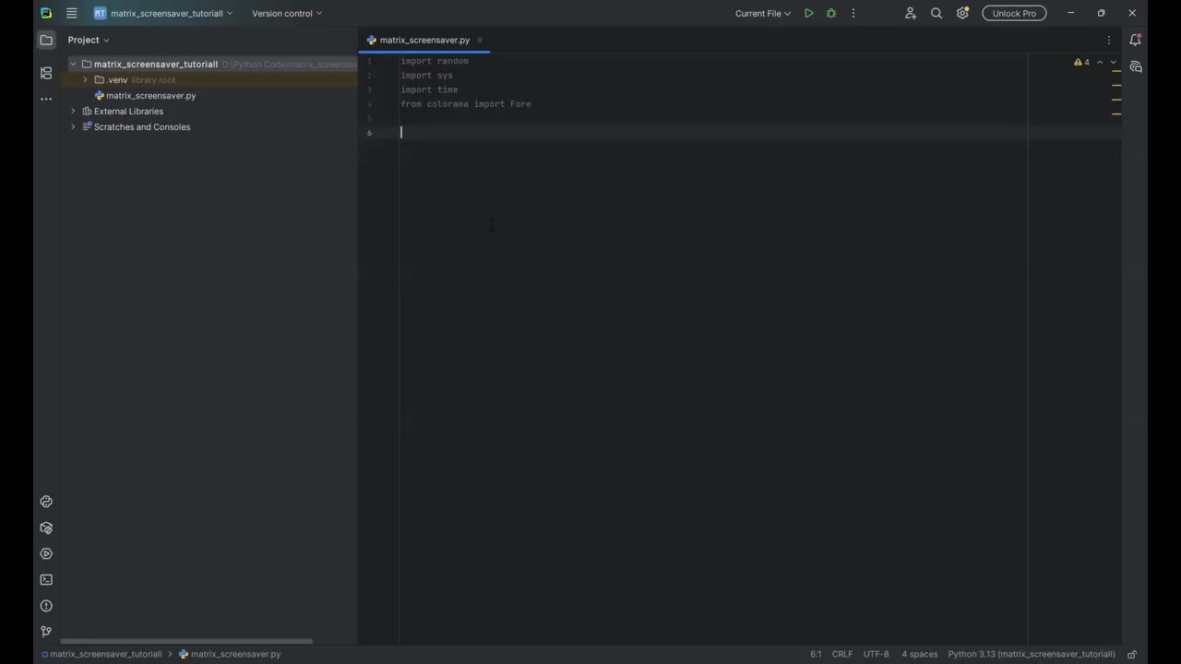The width and height of the screenshot is (1181, 664).
Task: Expand the .venv folder
Action: point(86,79)
